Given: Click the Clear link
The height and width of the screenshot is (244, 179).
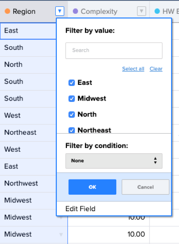Looking at the screenshot, I should tap(156, 69).
